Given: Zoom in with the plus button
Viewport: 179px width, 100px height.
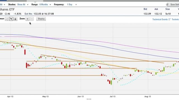Looking at the screenshot, I should 27,19.
